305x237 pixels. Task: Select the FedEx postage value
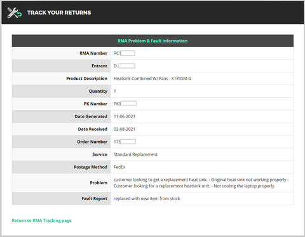119,167
